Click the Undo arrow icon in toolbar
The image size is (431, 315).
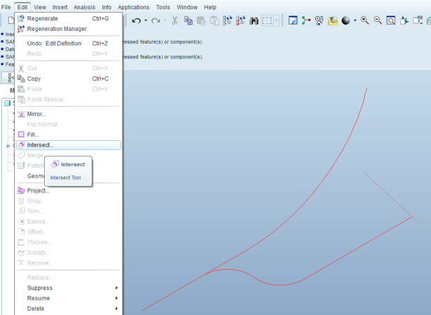point(137,20)
